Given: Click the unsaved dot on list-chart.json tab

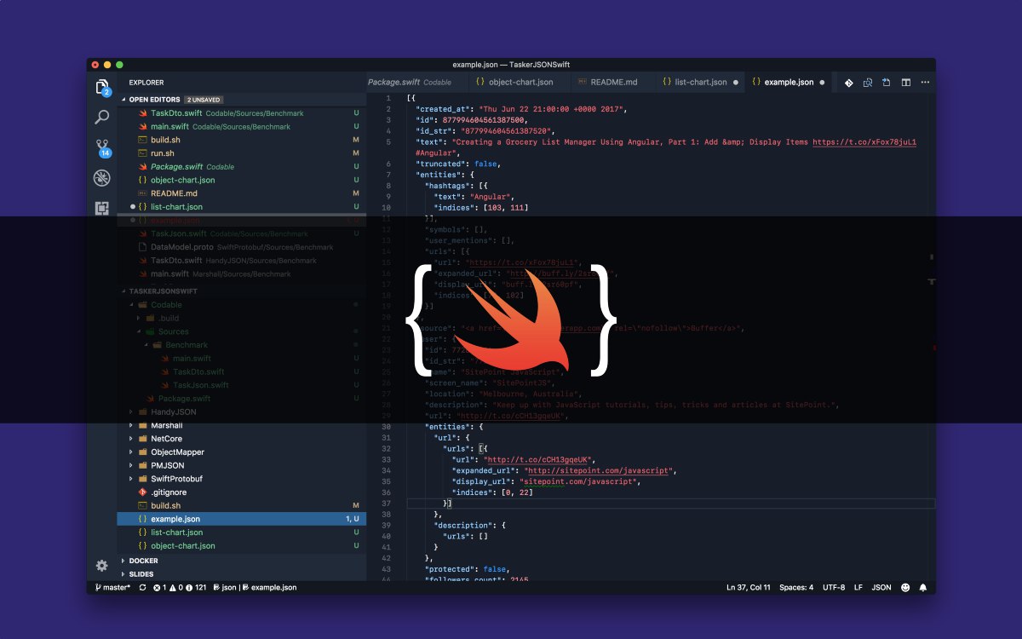Looking at the screenshot, I should (734, 83).
